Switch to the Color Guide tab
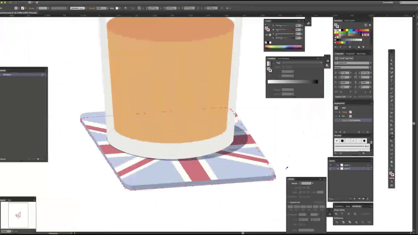 [349, 21]
